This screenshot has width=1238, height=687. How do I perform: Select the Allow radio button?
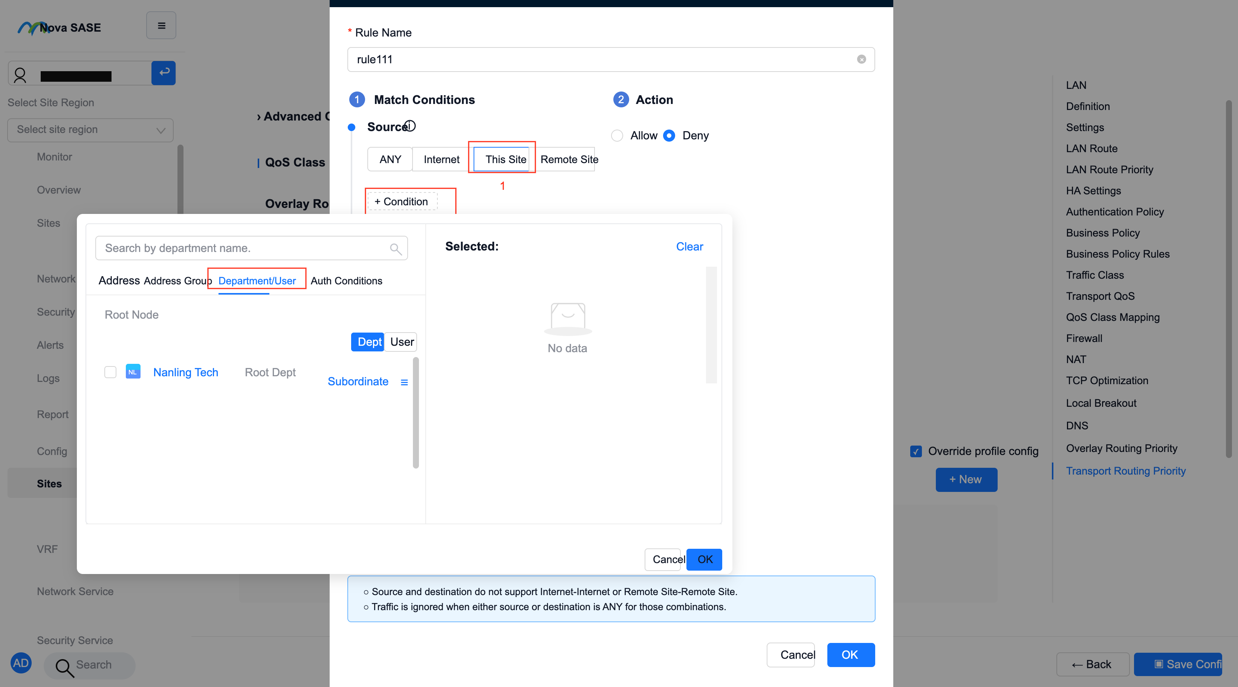(617, 136)
